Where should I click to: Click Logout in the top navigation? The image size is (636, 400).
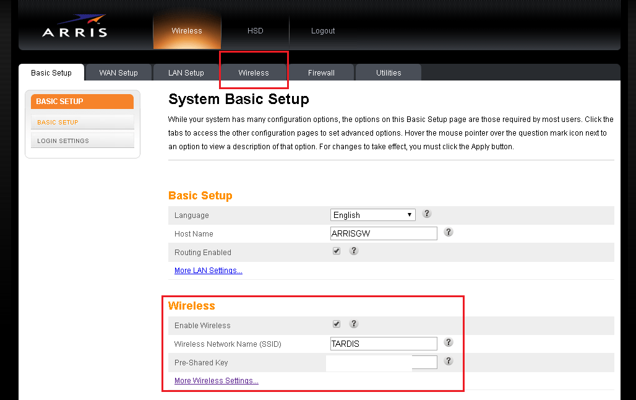323,31
